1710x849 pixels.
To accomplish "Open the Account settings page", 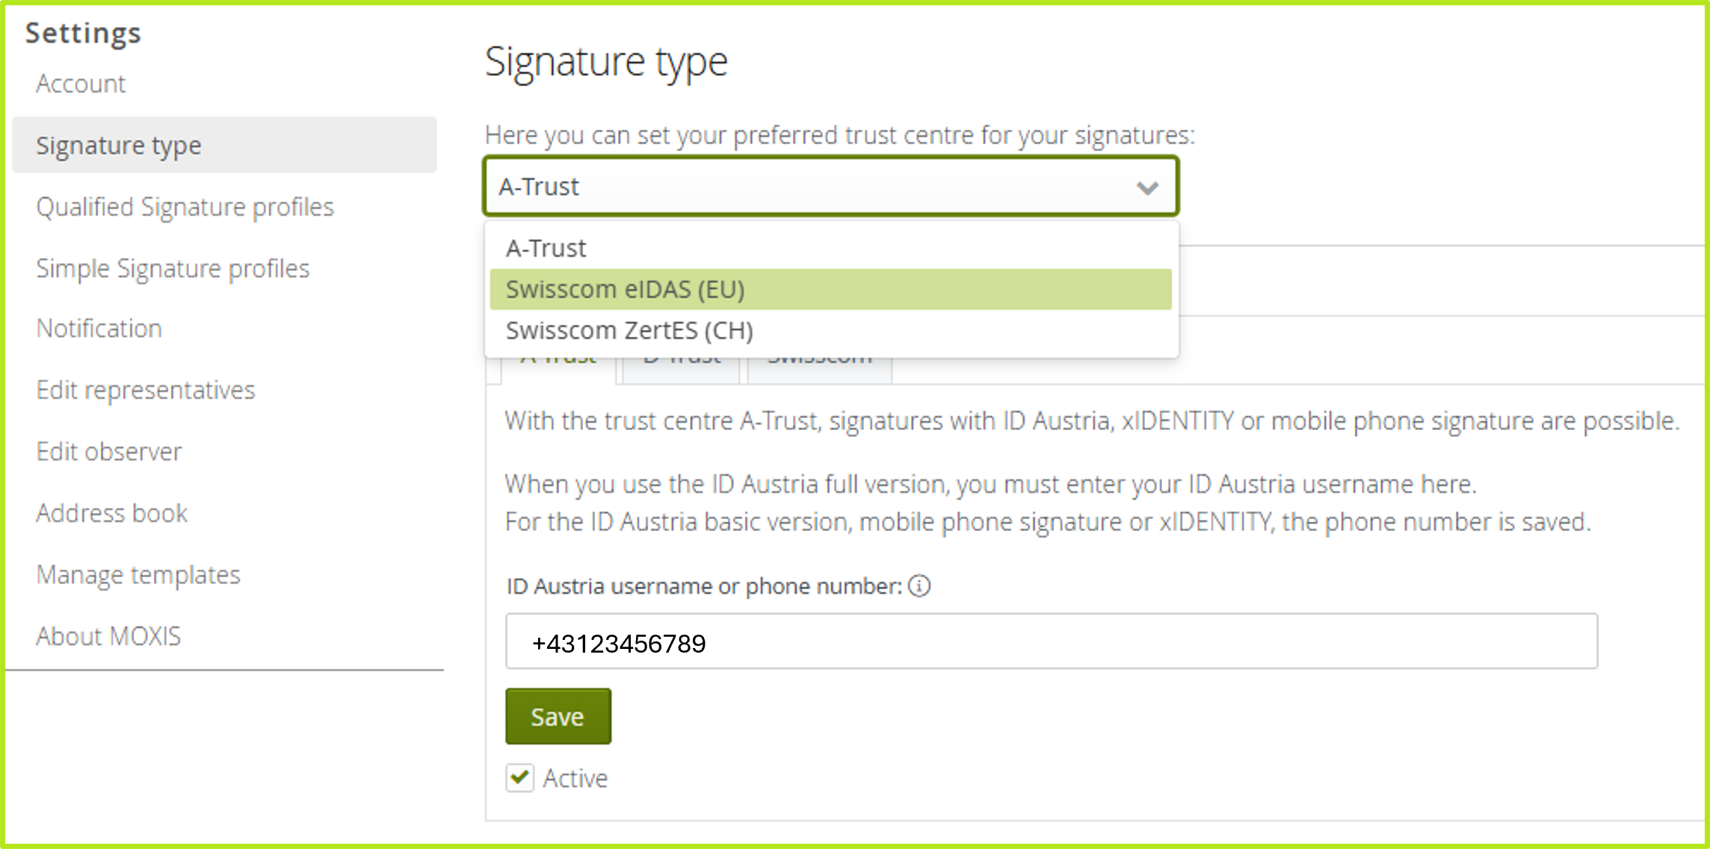I will pos(80,84).
